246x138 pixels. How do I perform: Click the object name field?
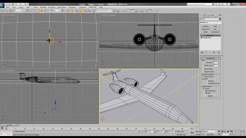pos(209,19)
